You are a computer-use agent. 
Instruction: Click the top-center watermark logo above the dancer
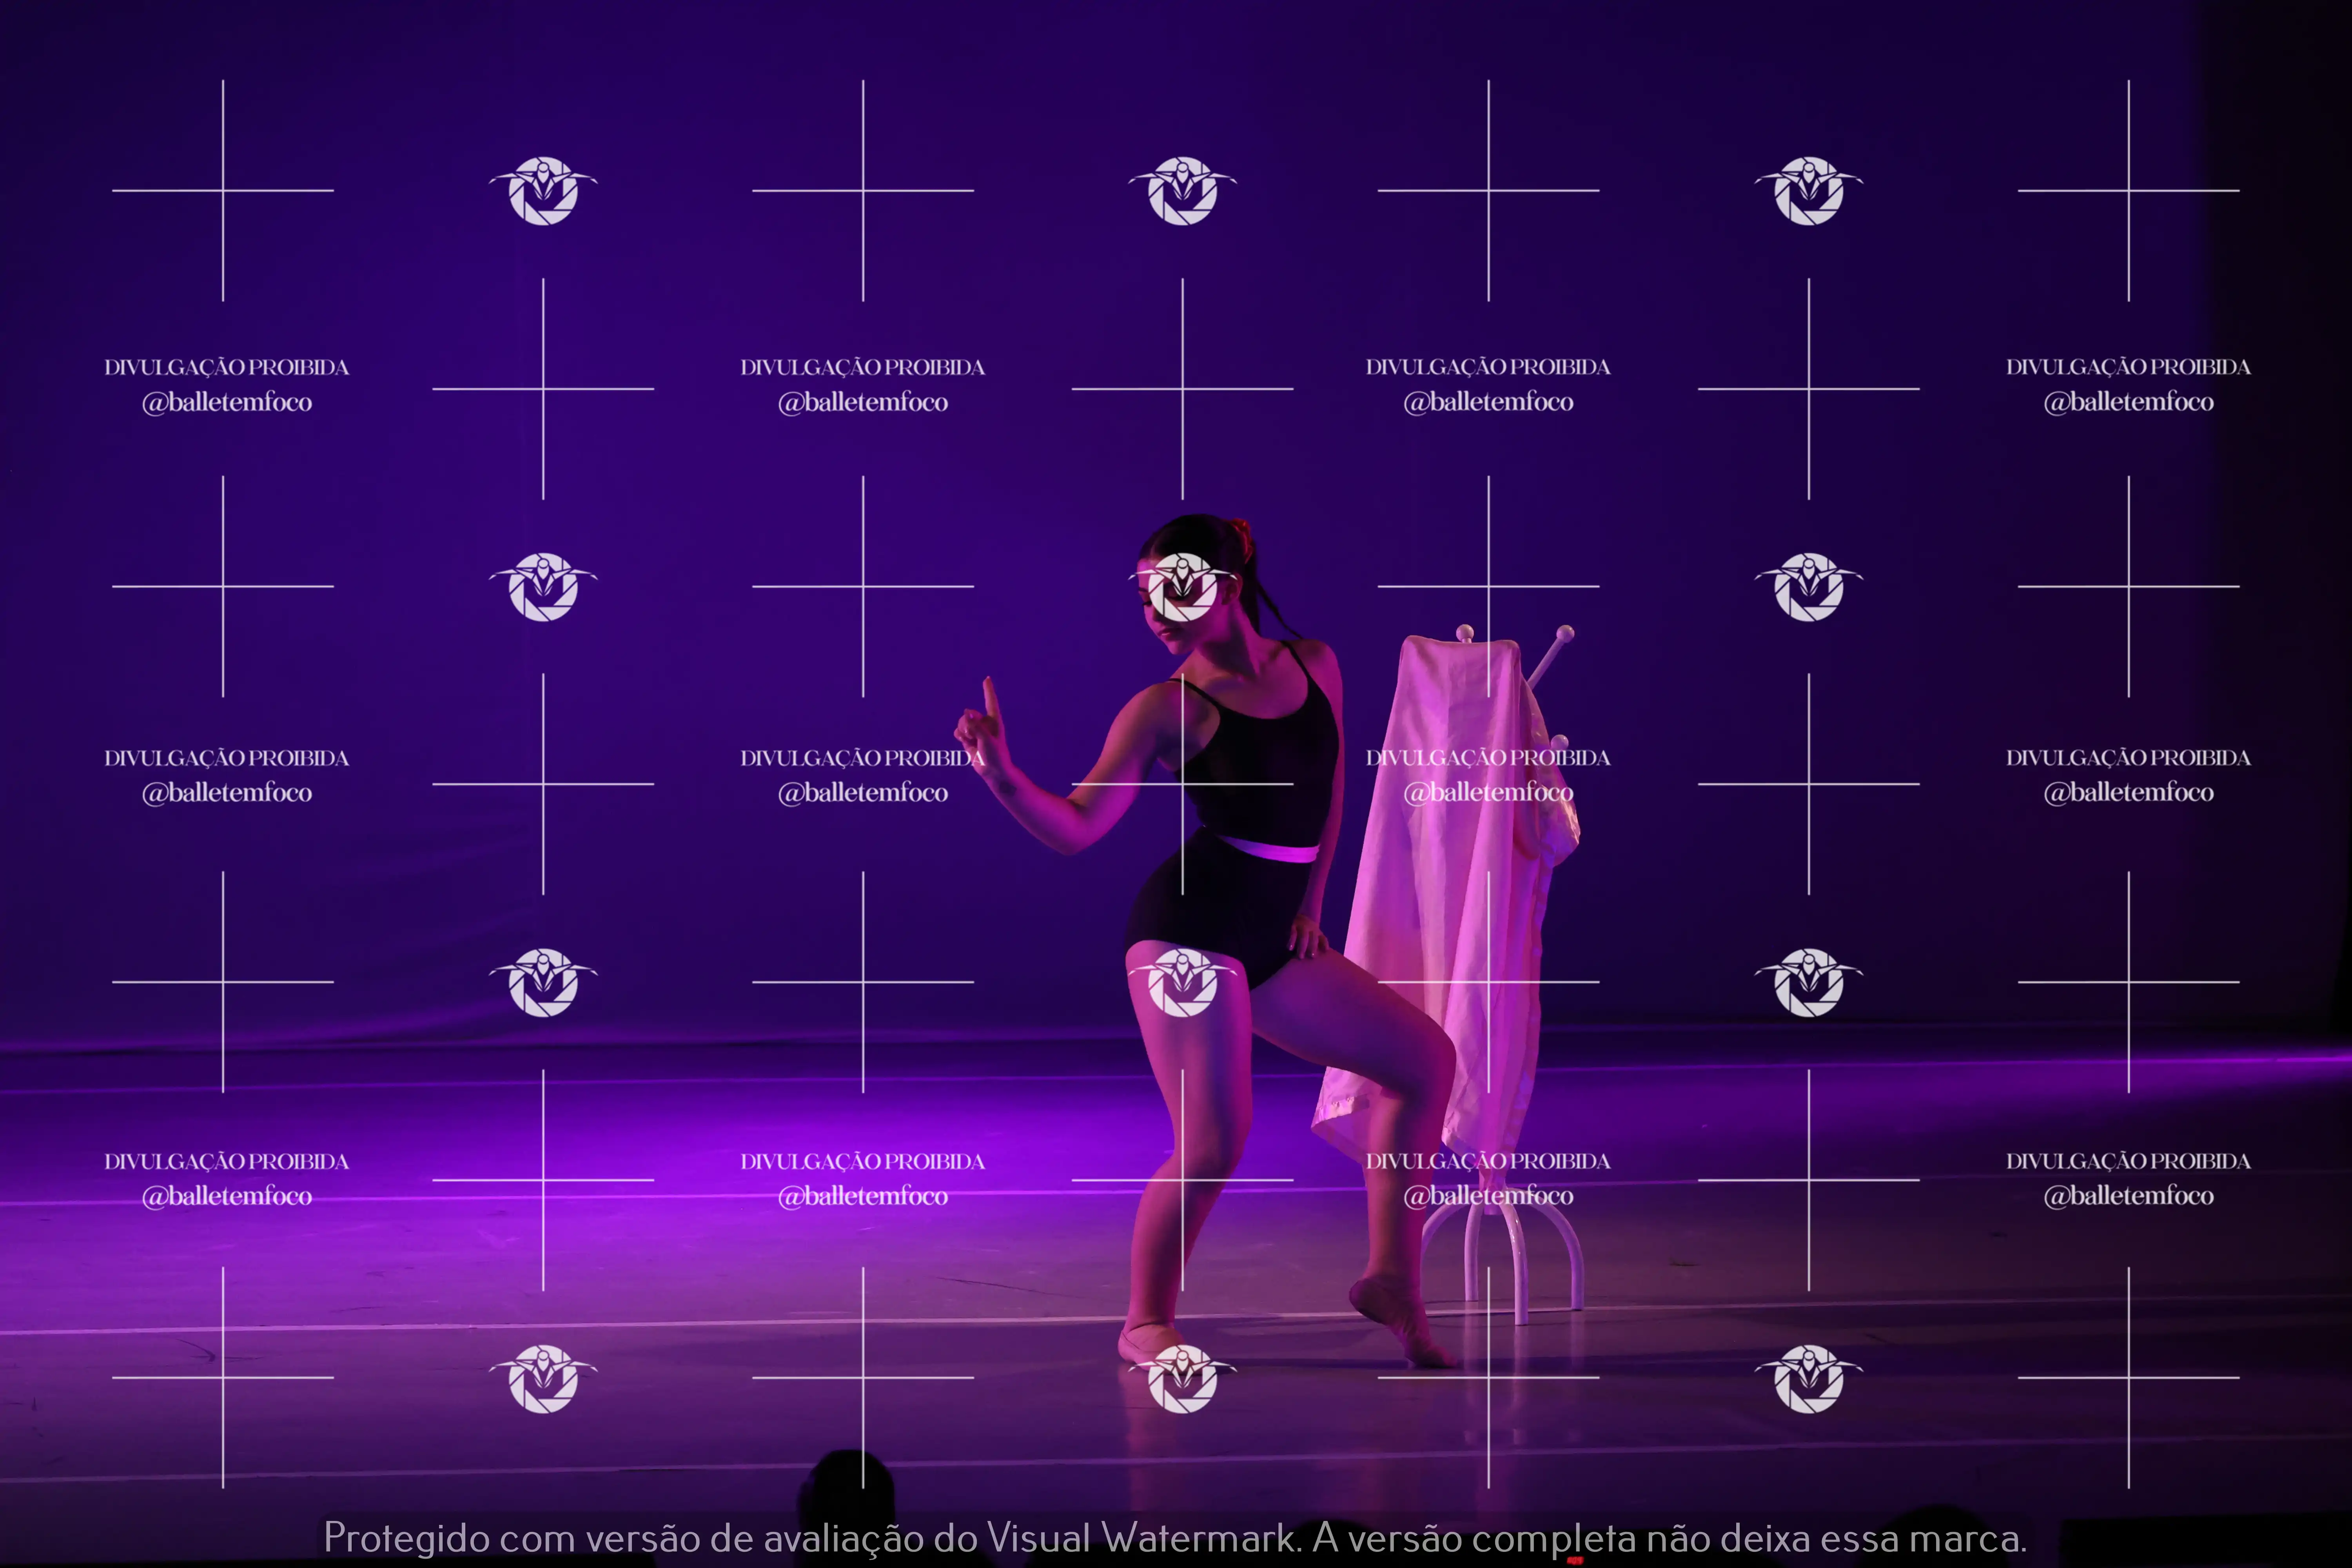point(1183,190)
